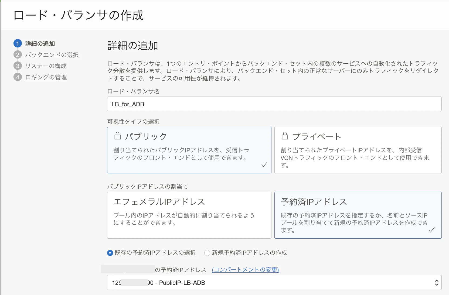Viewport: 449px width, 295px height.
Task: Click the エフェメラルIPアドレス card description text
Action: click(x=184, y=219)
